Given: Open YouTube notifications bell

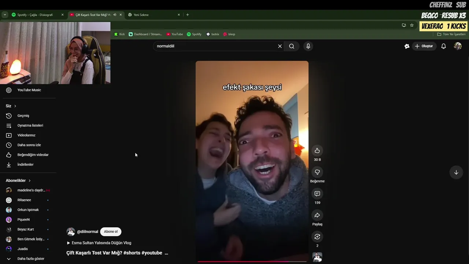Looking at the screenshot, I should pyautogui.click(x=443, y=46).
